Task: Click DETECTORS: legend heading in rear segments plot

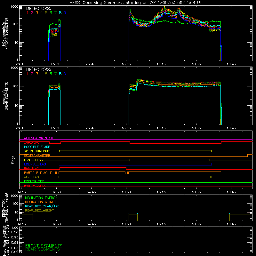Action: 38,69
